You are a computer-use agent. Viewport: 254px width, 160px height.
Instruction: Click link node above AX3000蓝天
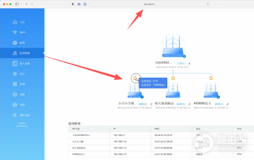(x=211, y=78)
